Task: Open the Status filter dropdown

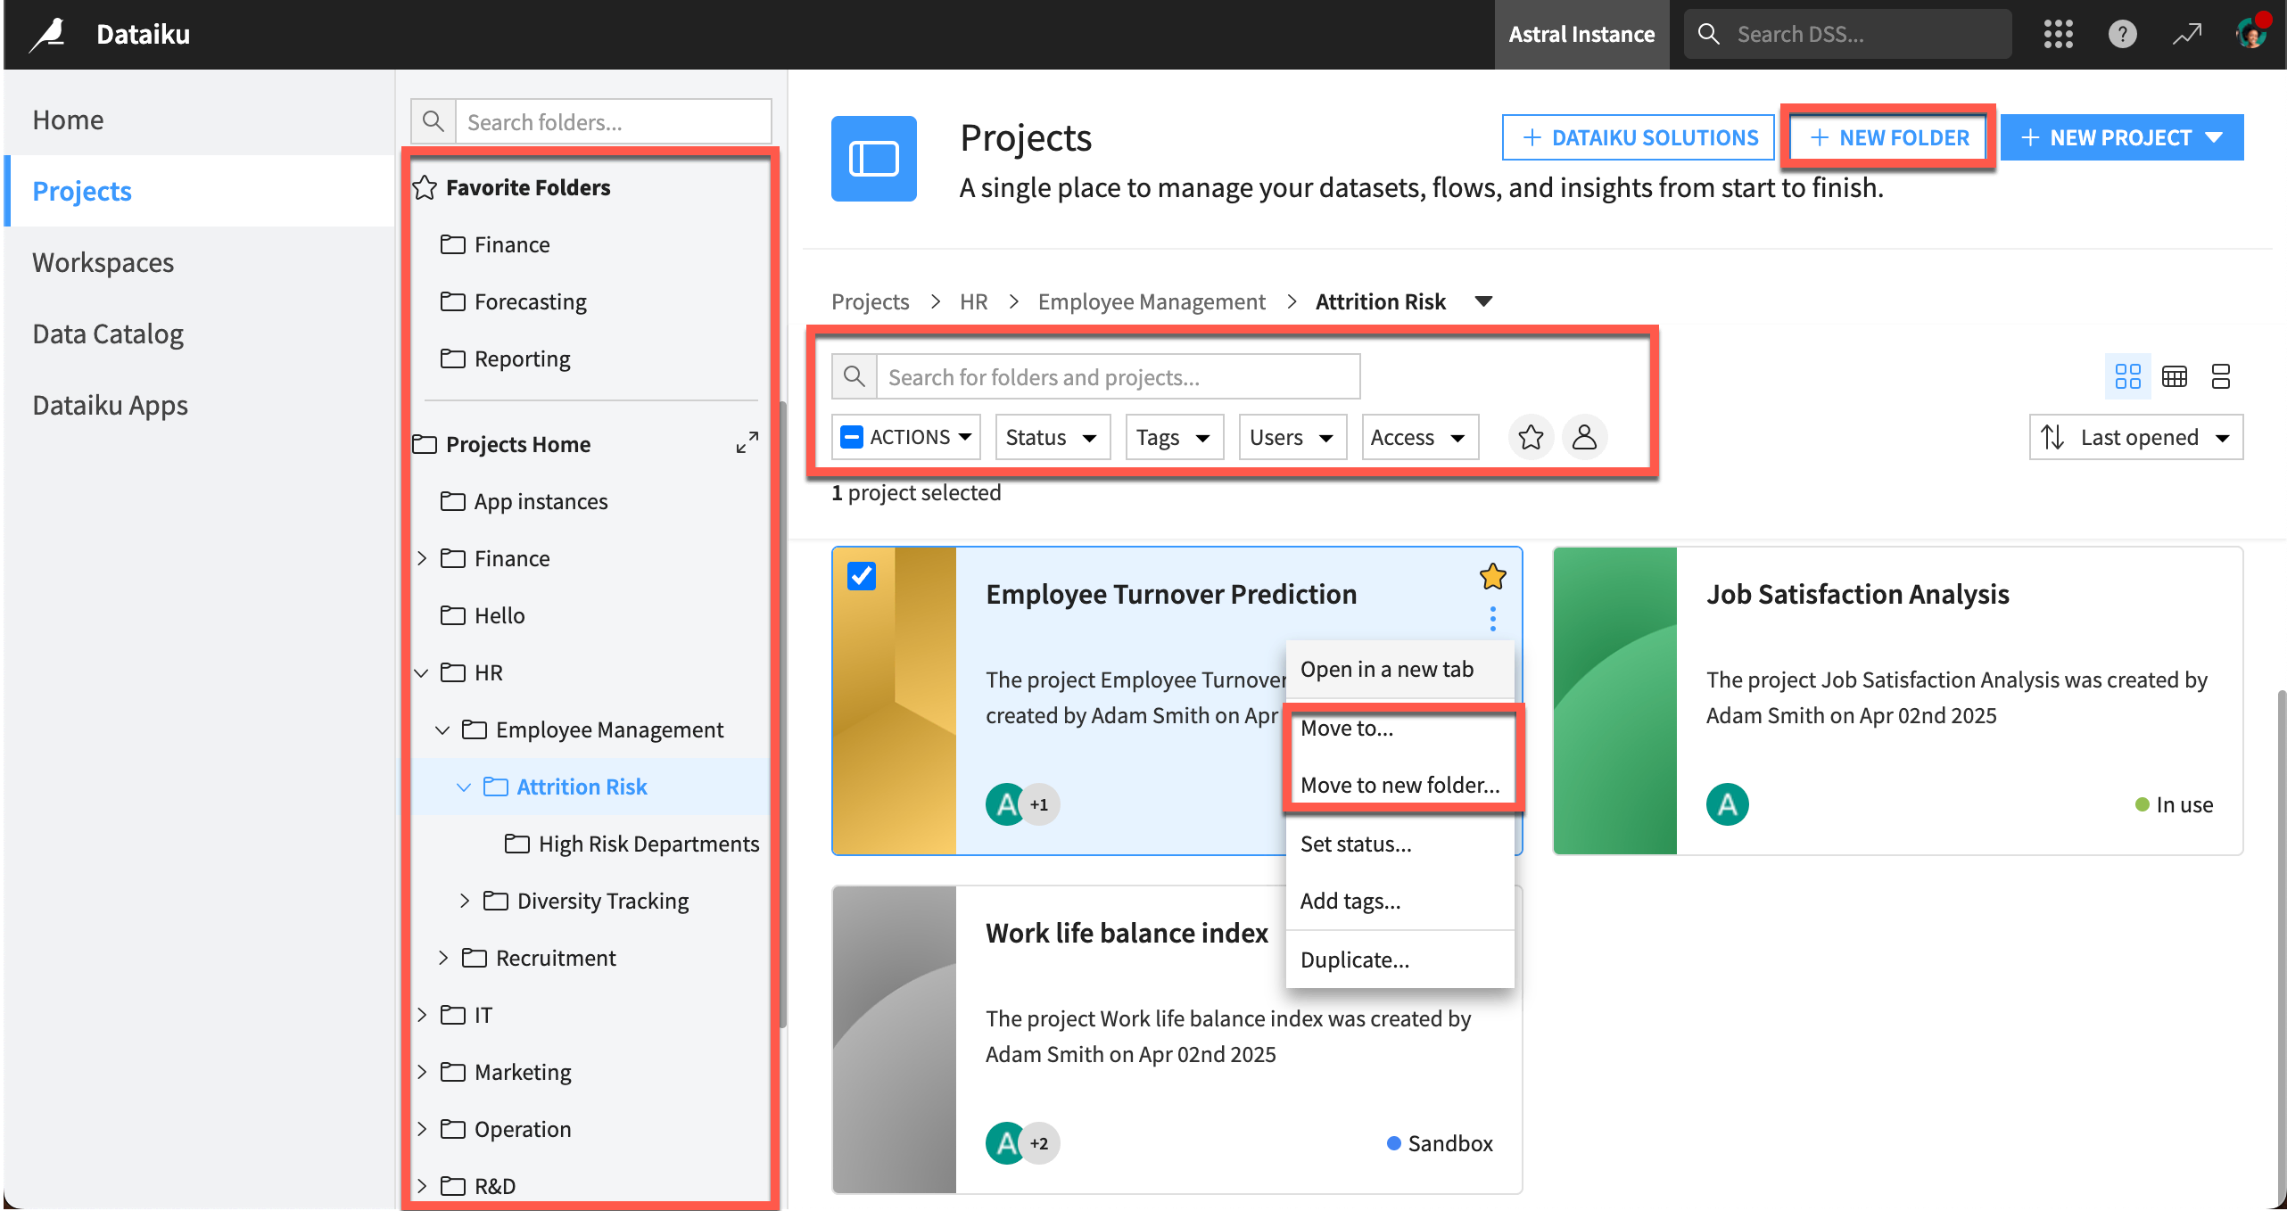Action: tap(1053, 437)
